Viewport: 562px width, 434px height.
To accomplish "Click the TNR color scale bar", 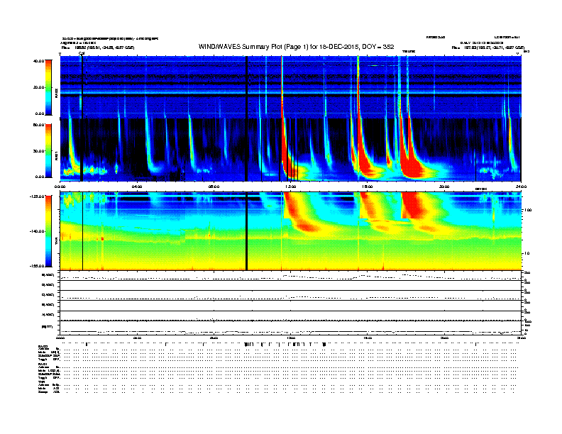I will [48, 231].
